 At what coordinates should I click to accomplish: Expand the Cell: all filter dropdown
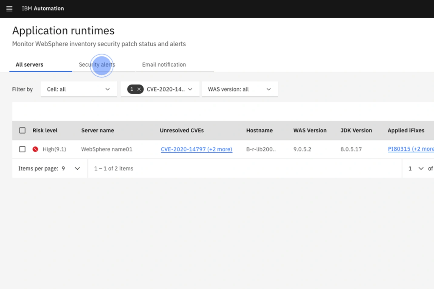pyautogui.click(x=78, y=89)
